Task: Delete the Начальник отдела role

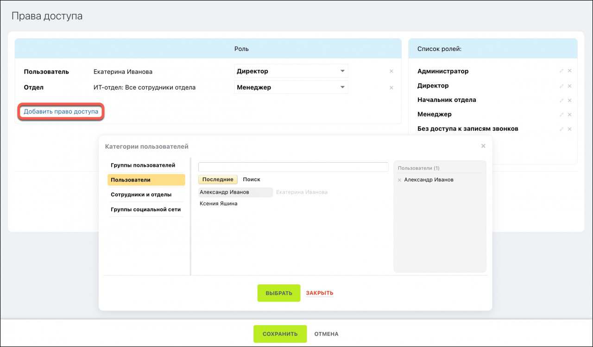Action: pyautogui.click(x=570, y=101)
